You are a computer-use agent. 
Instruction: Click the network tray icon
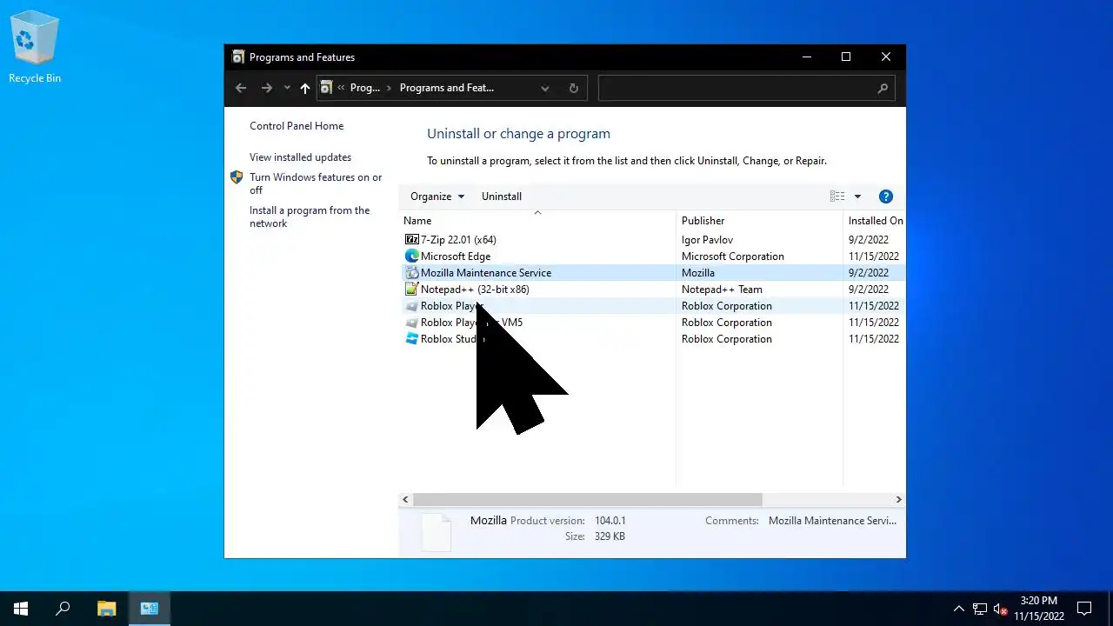[980, 609]
